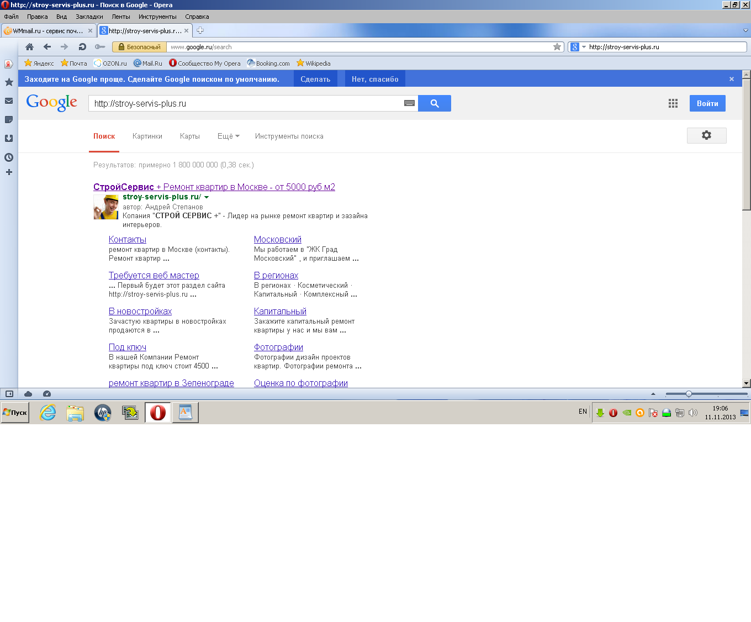Select the Картинки search tab

[147, 136]
